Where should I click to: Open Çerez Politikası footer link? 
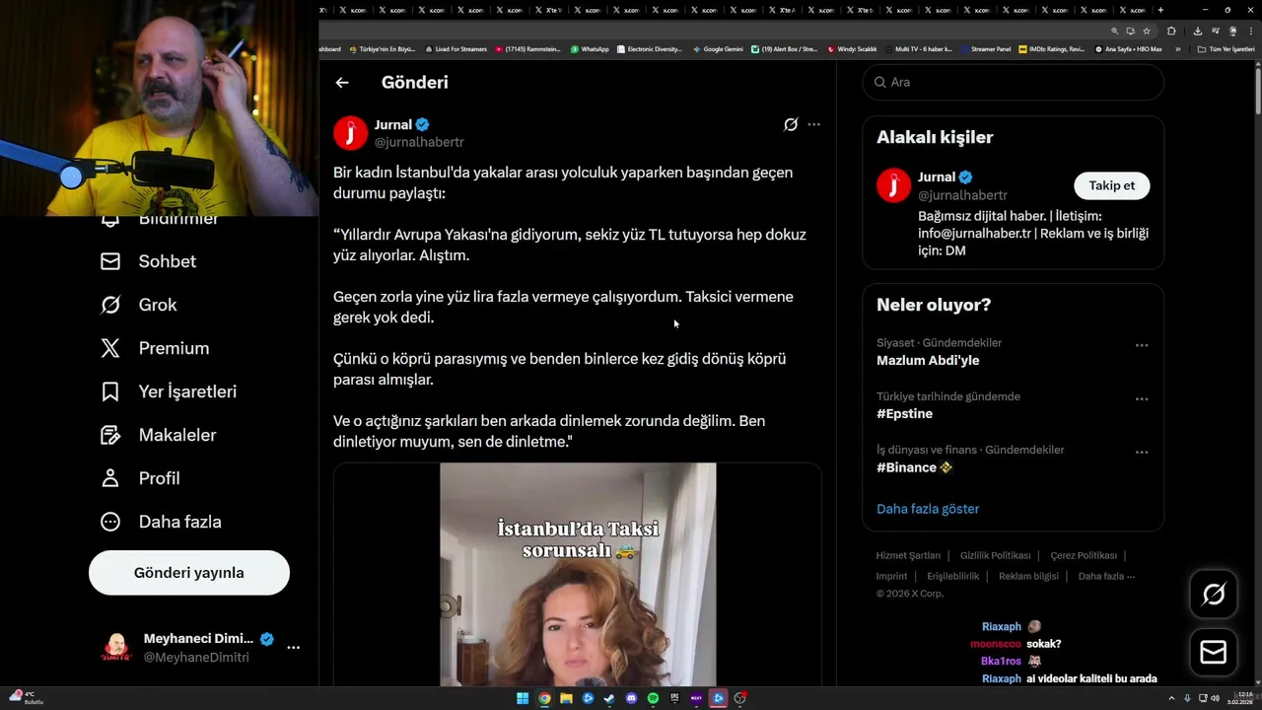pos(1084,555)
